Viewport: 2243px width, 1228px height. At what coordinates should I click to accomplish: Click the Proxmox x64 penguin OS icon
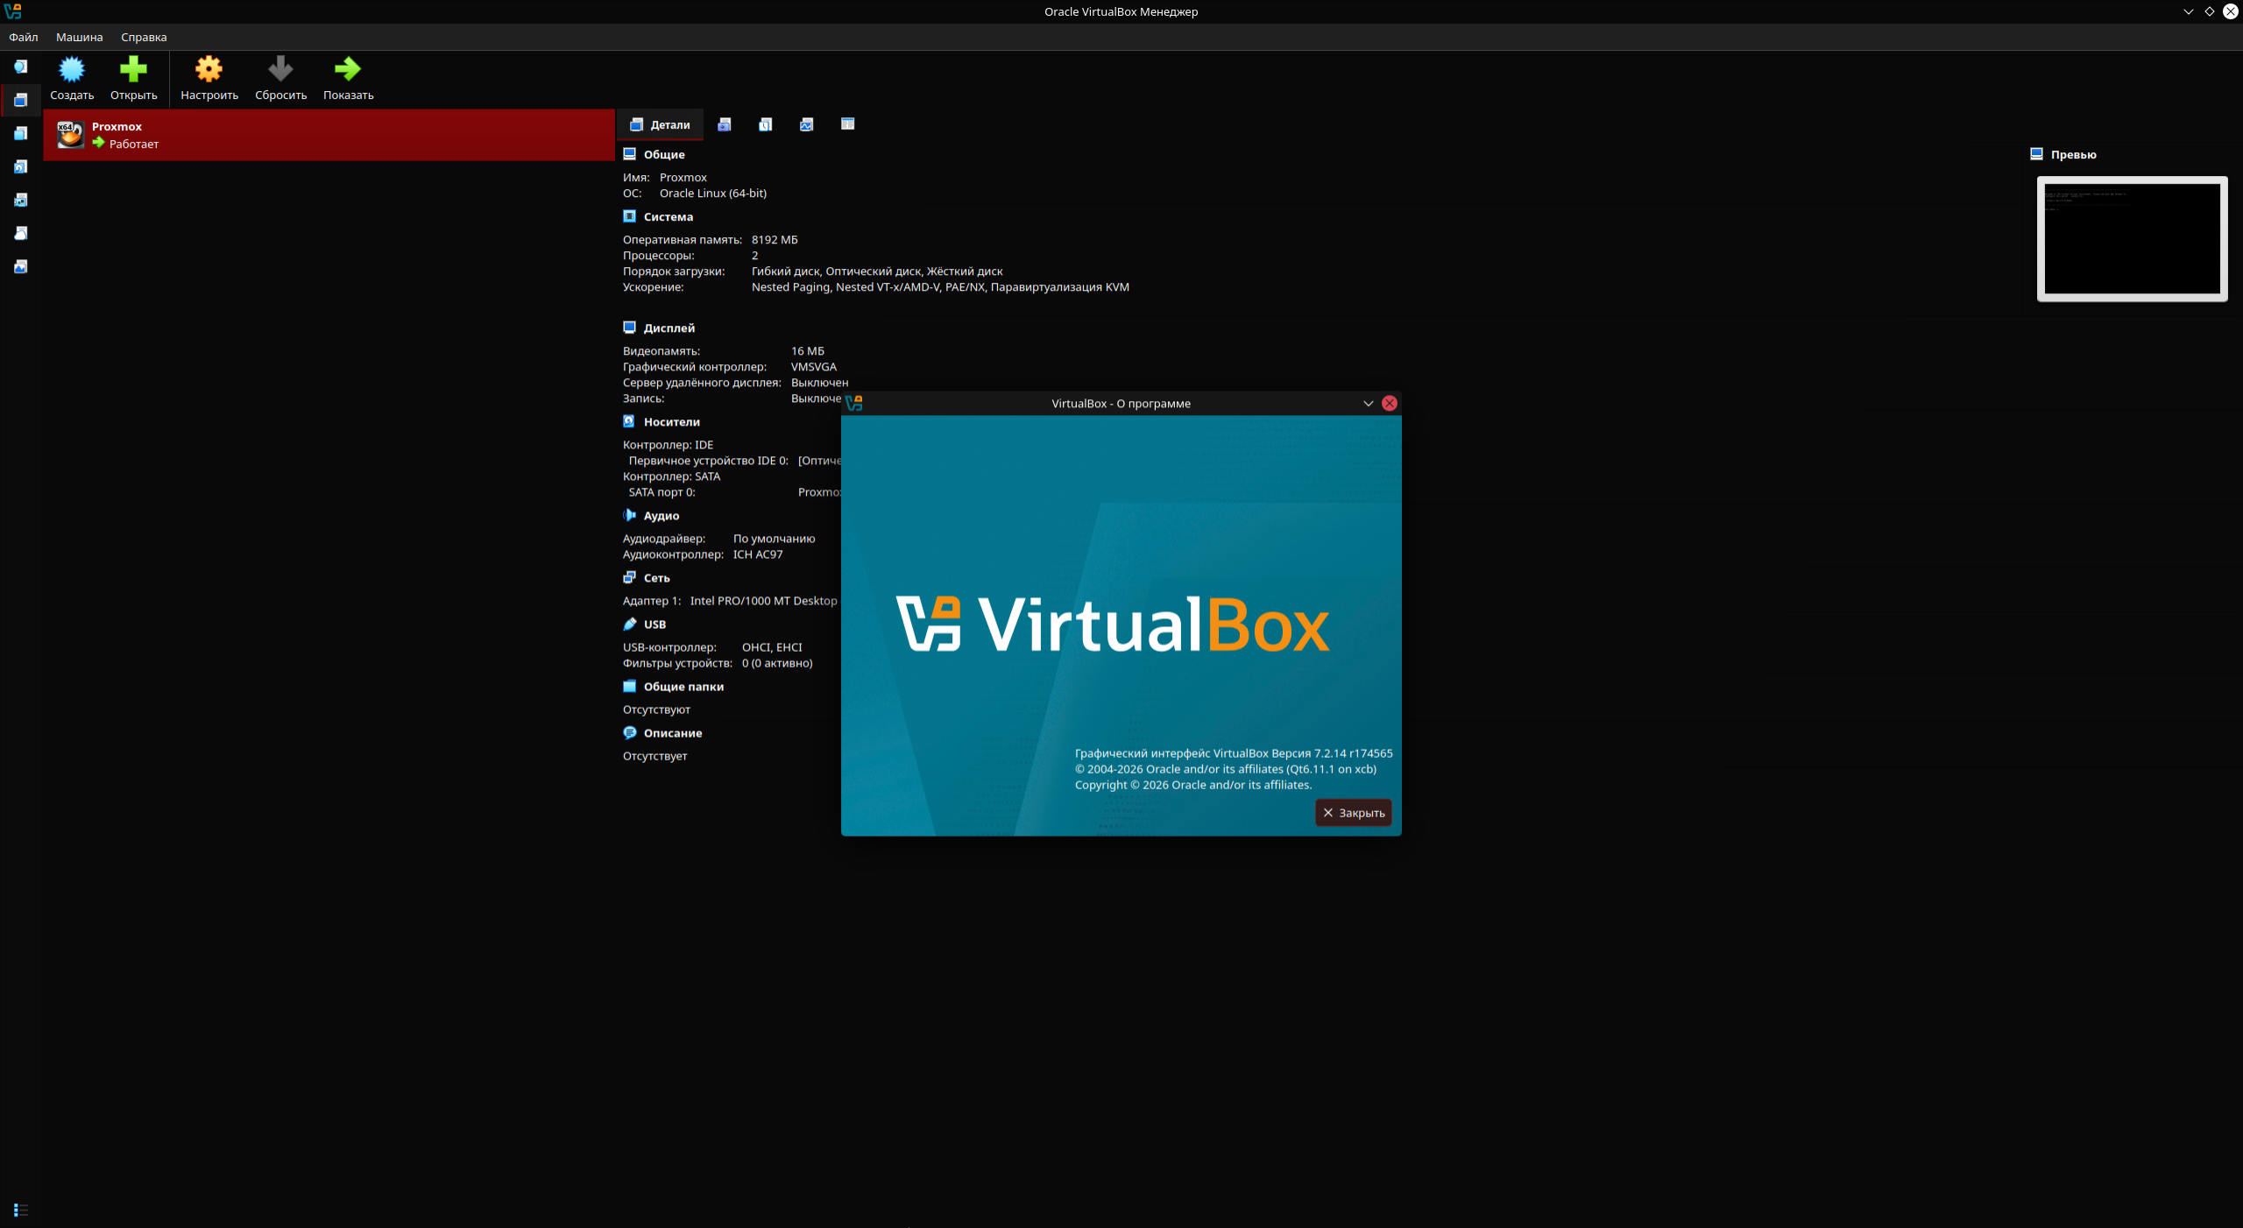[70, 135]
